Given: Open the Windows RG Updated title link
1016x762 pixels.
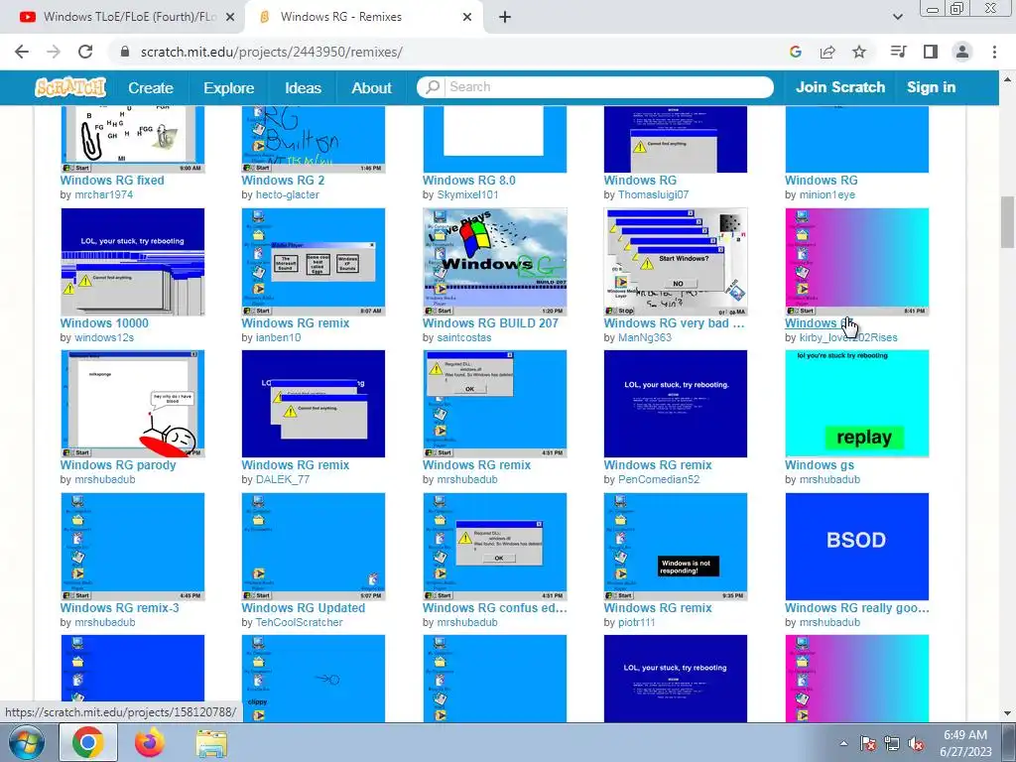Looking at the screenshot, I should (304, 608).
